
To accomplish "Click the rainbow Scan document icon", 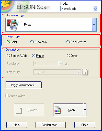I will pyautogui.click(x=58, y=110).
